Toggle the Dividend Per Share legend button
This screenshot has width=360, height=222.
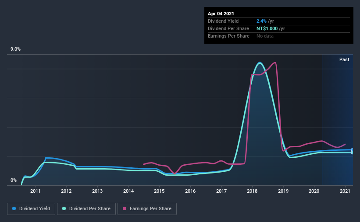pos(86,209)
